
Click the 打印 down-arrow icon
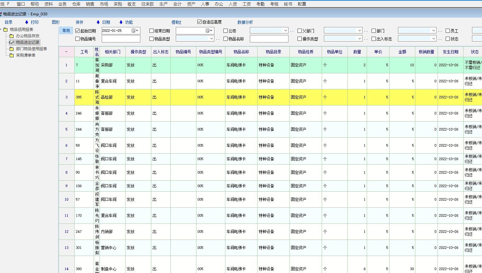[27, 22]
